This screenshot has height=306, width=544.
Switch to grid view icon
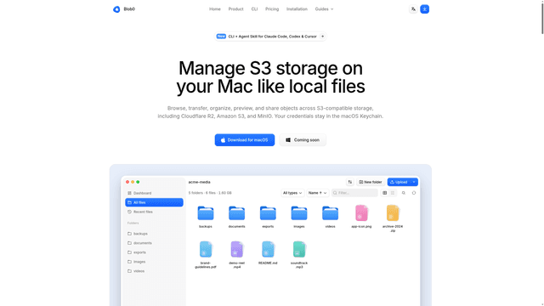click(385, 193)
